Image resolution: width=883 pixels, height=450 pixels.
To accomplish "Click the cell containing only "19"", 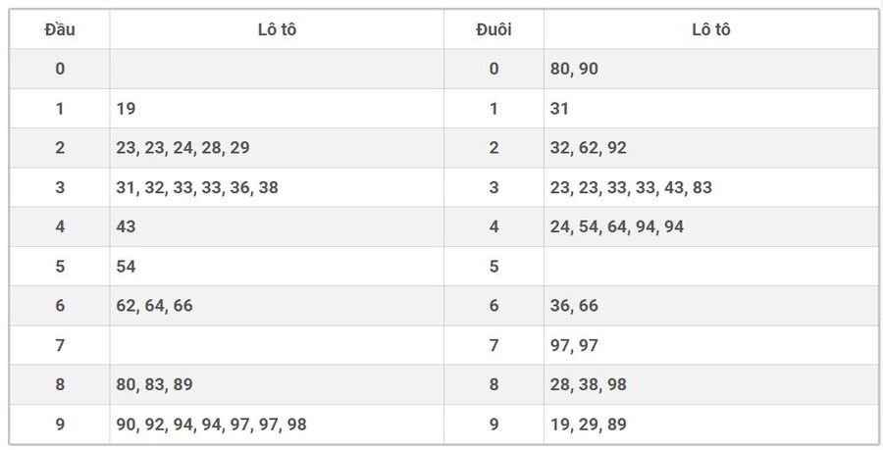I will (126, 109).
